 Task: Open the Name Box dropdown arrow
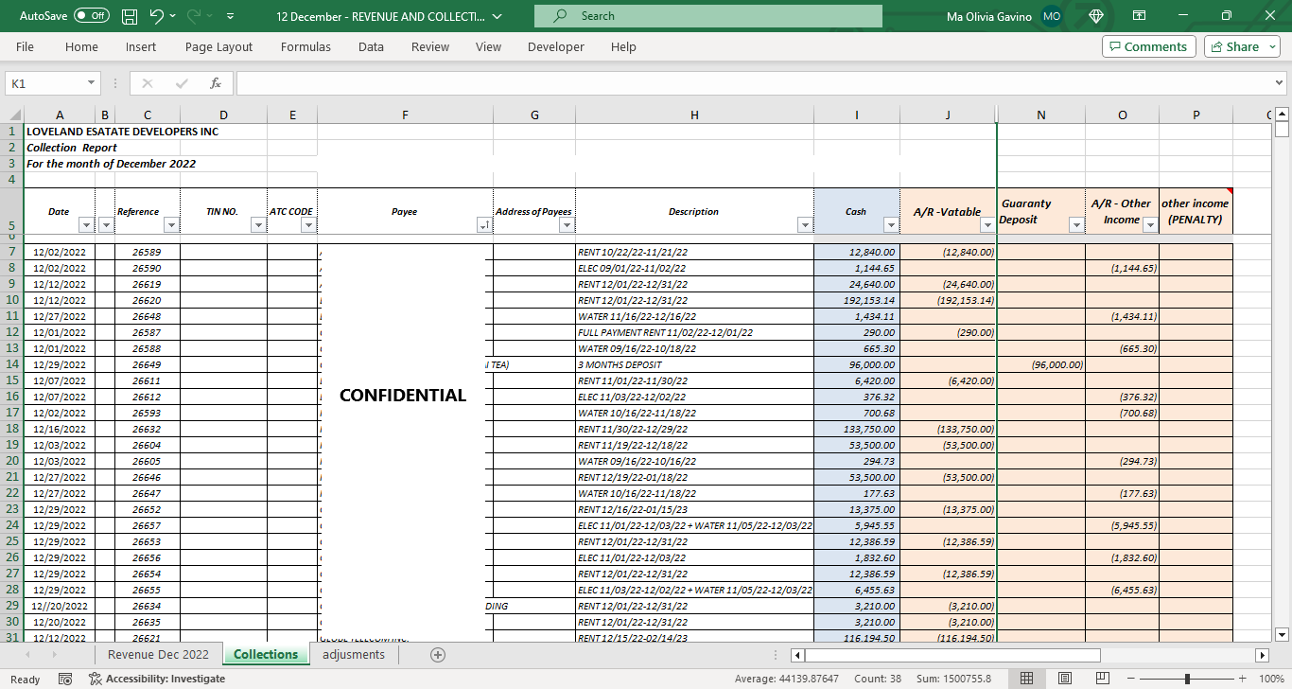coord(92,83)
